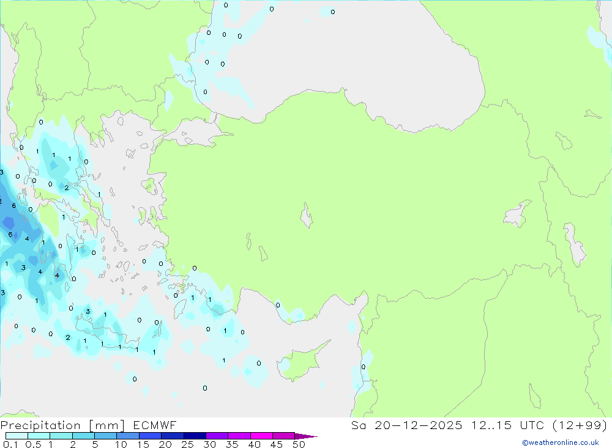Pick the 10–15 mm legend color box
The width and height of the screenshot is (612, 448).
128,436
